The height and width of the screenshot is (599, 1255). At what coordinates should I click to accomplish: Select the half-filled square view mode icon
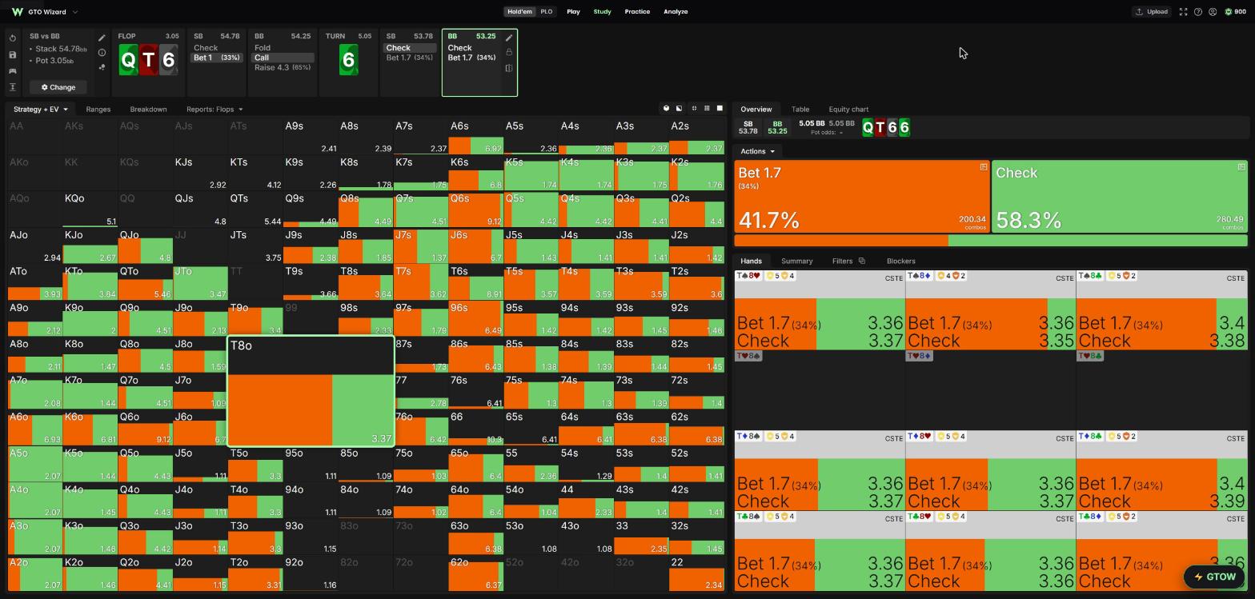pyautogui.click(x=679, y=109)
